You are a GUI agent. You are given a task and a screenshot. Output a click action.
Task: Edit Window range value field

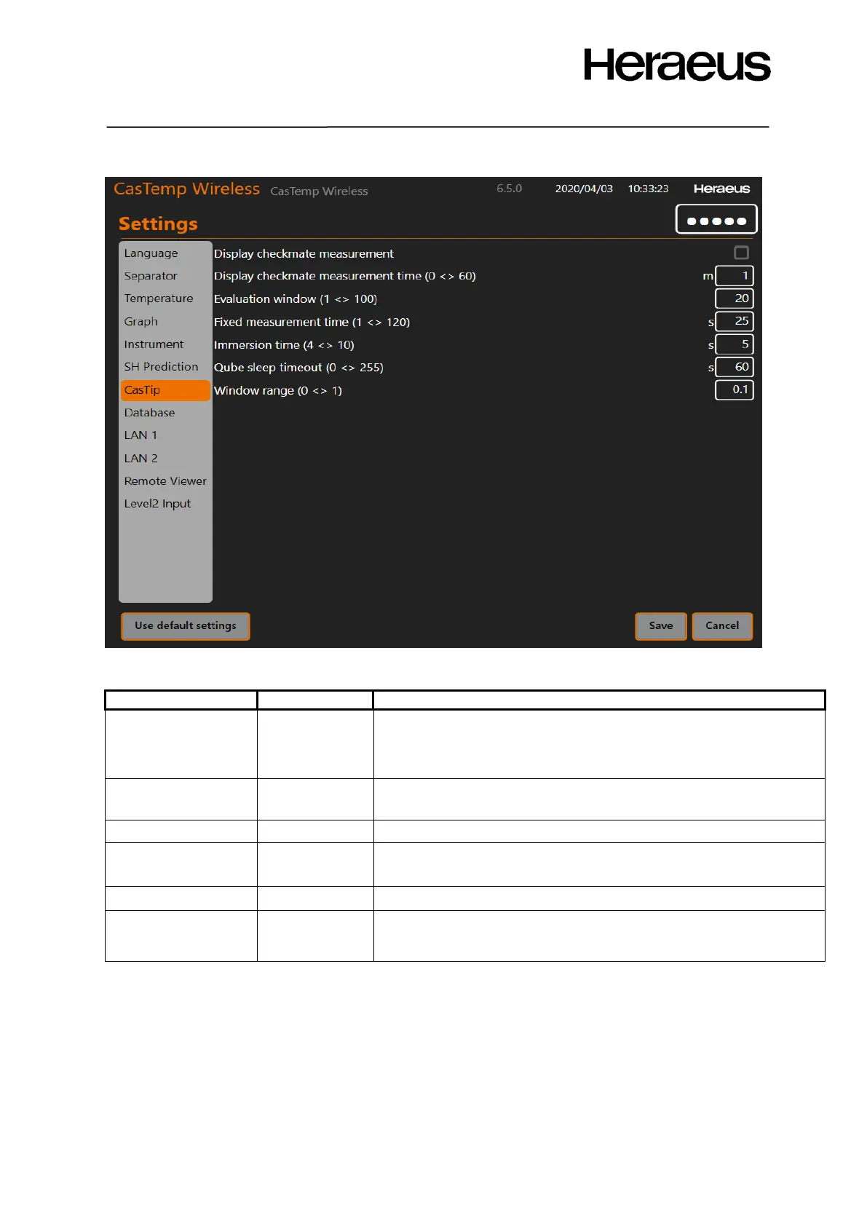click(735, 389)
